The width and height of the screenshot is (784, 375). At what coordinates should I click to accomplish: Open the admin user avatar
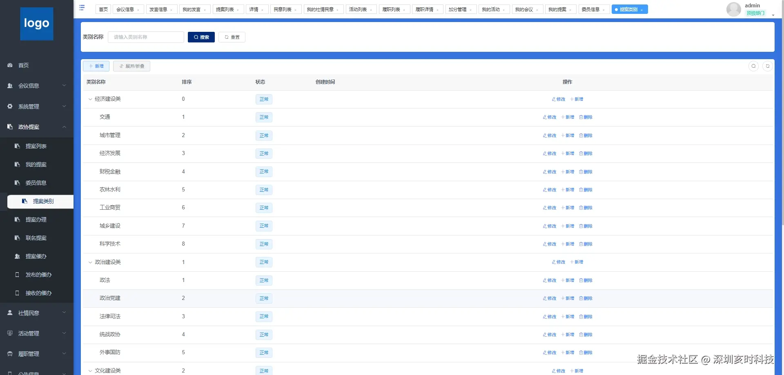click(733, 9)
